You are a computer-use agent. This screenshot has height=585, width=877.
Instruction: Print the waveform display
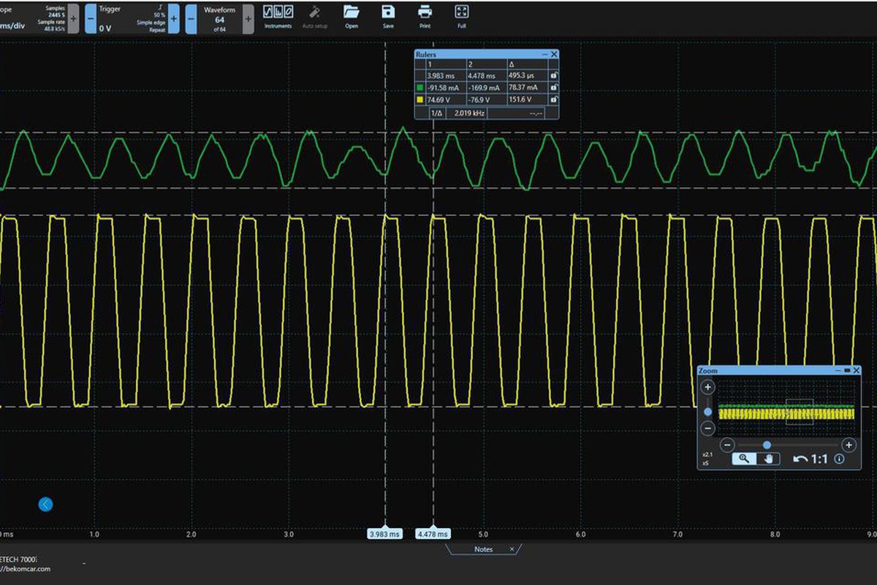pos(425,17)
